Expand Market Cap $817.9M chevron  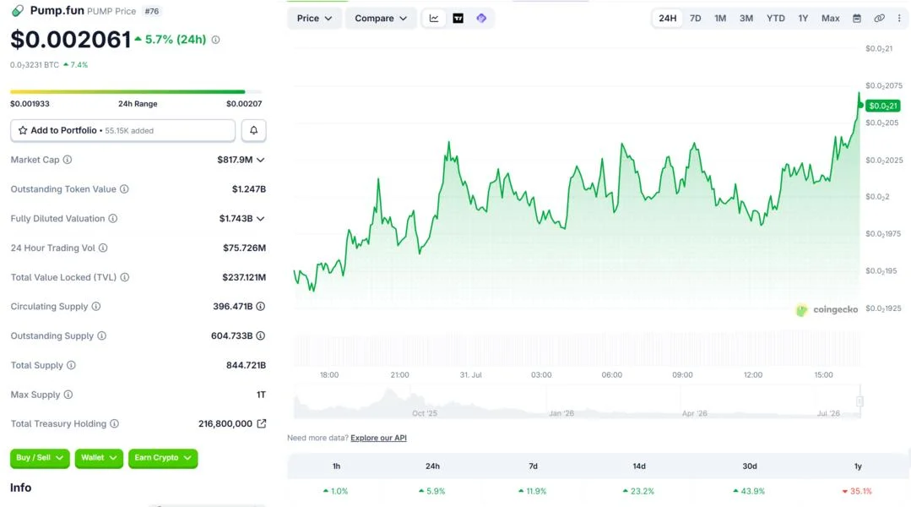coord(260,160)
